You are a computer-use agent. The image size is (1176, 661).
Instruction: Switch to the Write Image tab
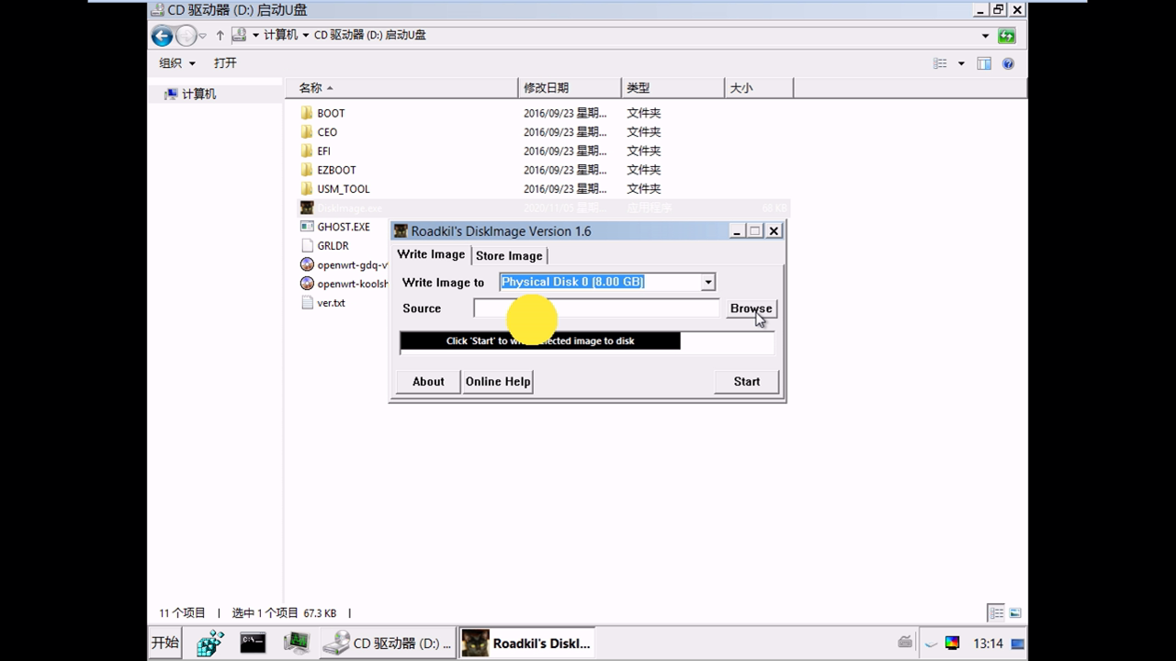431,255
